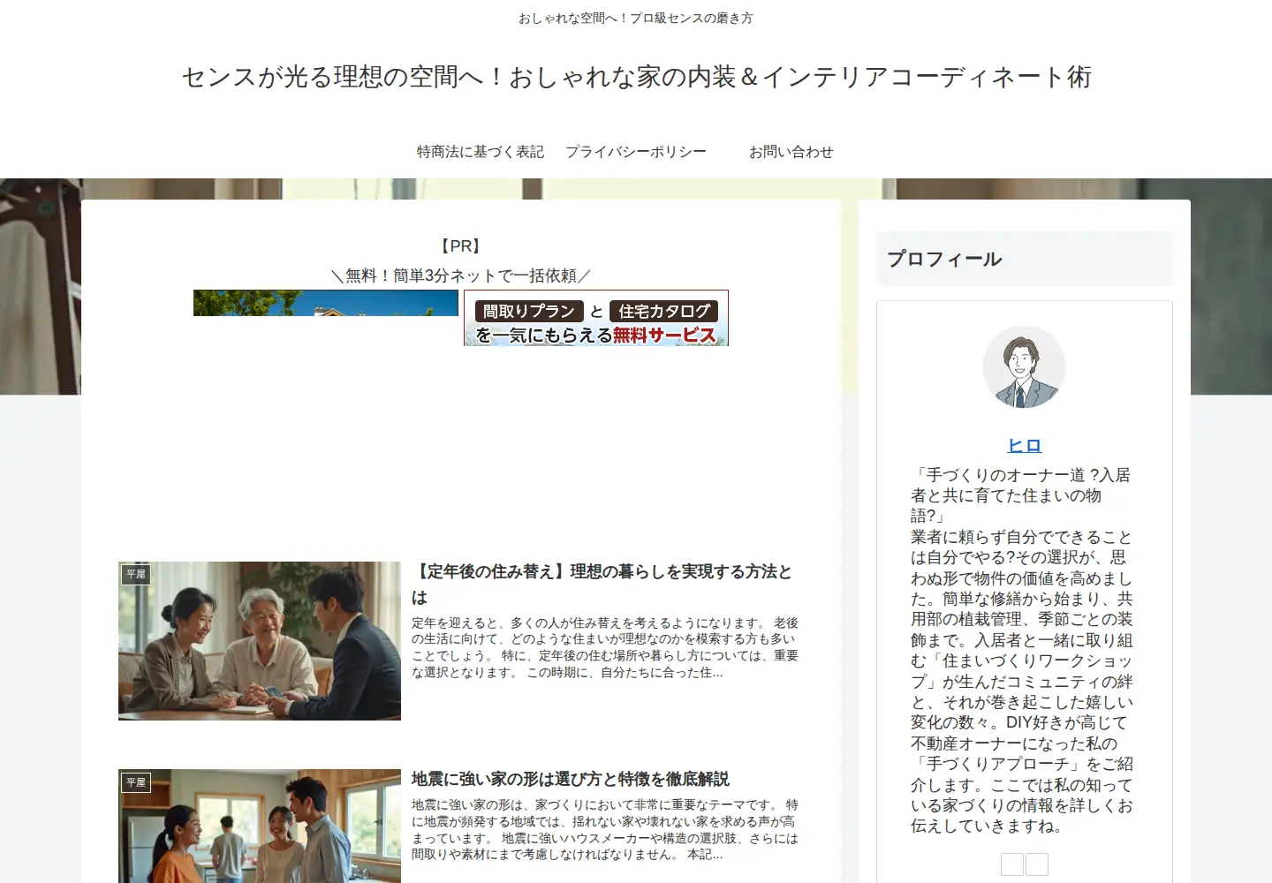Click the excerpt beginning 地震に強い家の形は、家づくり
The image size is (1272, 883).
[605, 829]
